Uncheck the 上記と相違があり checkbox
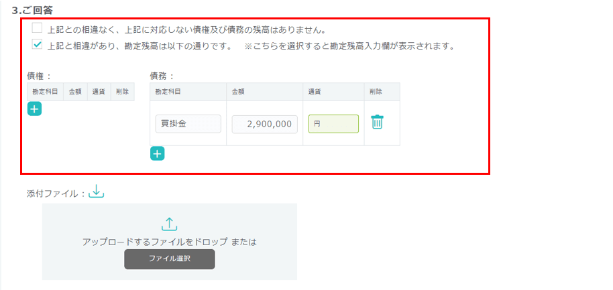This screenshot has height=290, width=613. click(37, 46)
